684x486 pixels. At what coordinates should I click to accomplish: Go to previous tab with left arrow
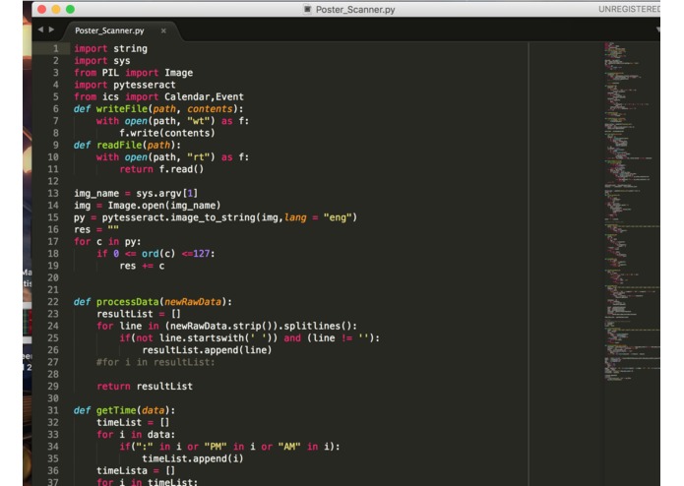tap(40, 30)
